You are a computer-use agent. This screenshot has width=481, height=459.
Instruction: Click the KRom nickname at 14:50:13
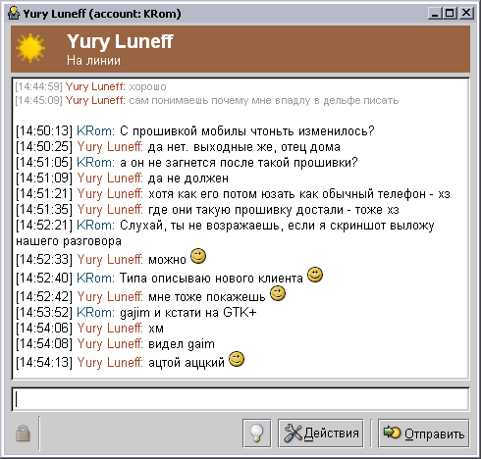tap(95, 131)
